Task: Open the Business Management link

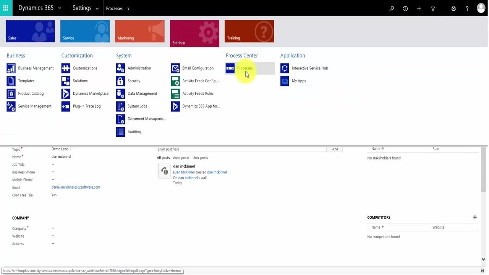Action: click(x=36, y=68)
